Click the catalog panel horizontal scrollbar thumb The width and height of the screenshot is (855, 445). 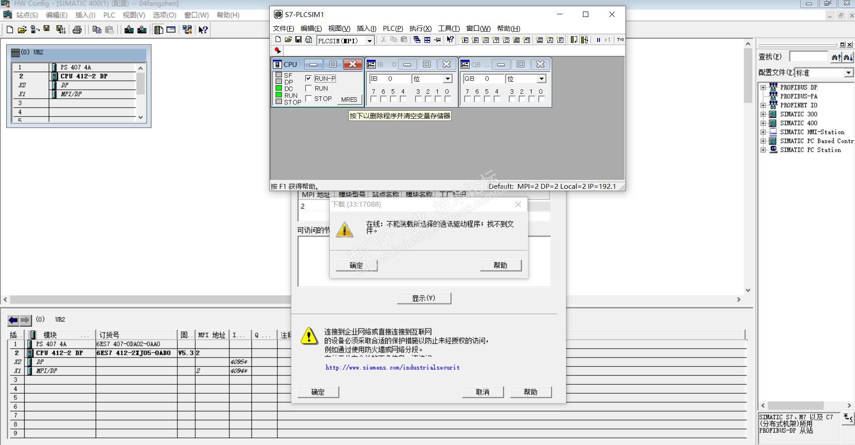click(x=796, y=406)
